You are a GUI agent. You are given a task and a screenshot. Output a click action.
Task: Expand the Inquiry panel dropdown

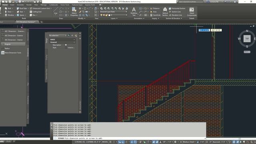tap(155, 18)
